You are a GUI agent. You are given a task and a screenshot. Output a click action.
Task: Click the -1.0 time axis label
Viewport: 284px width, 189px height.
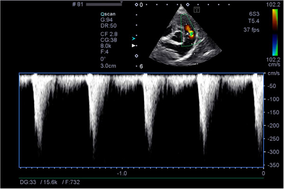[122, 173]
